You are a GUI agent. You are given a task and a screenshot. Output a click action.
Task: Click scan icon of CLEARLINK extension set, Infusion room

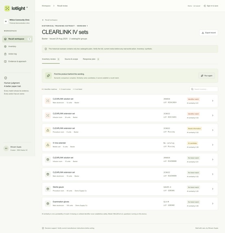(48, 115)
